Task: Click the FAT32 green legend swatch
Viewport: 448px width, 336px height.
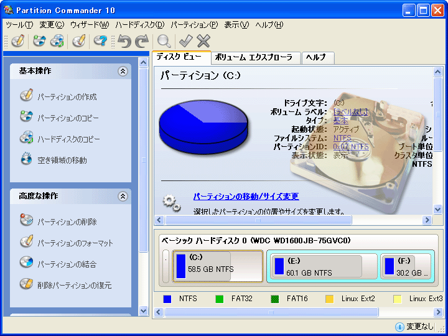Action: pos(220,299)
